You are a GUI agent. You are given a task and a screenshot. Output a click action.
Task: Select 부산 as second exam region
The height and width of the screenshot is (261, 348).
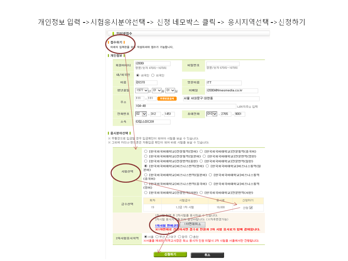(x=157, y=236)
